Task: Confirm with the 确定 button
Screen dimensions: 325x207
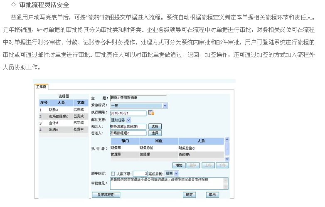Action: [189, 195]
